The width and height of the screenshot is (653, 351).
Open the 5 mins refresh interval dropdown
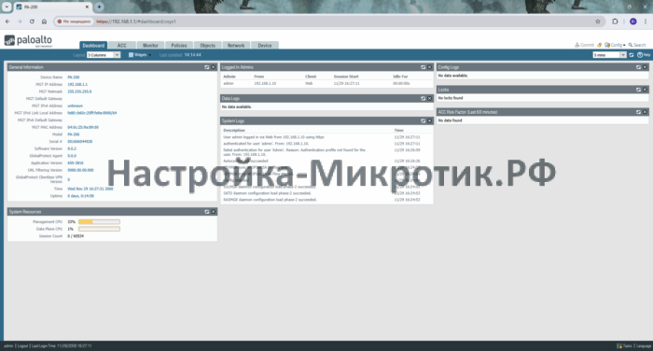point(610,55)
